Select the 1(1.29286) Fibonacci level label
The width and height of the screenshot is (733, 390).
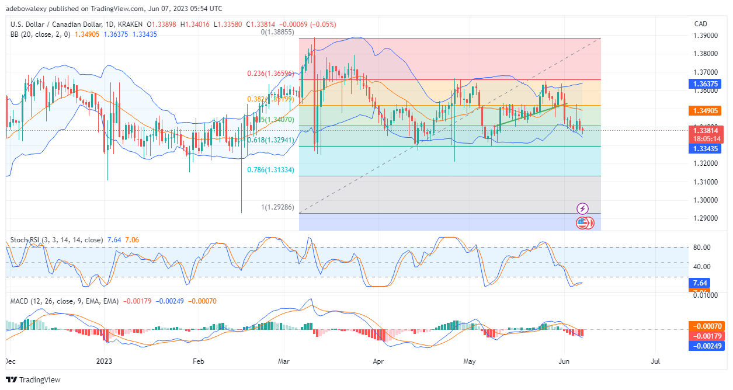coord(277,208)
